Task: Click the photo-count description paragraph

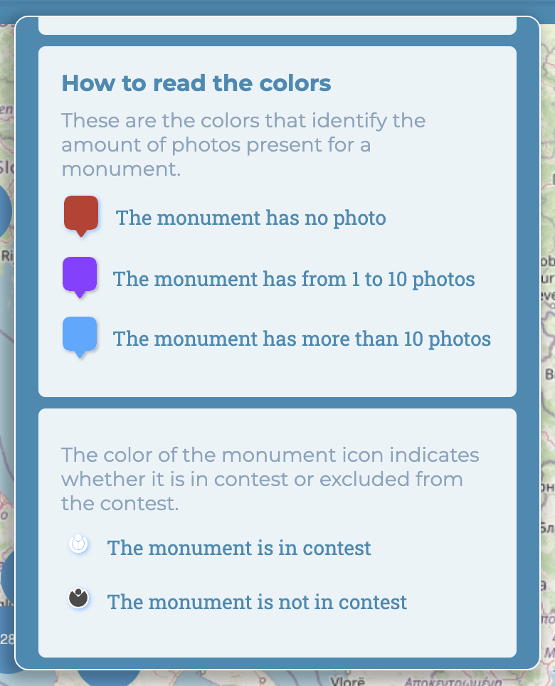Action: click(x=244, y=145)
